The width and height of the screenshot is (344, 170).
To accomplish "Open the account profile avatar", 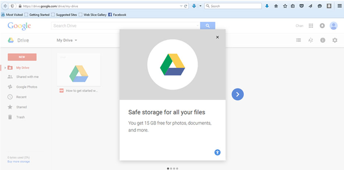I will point(333,26).
